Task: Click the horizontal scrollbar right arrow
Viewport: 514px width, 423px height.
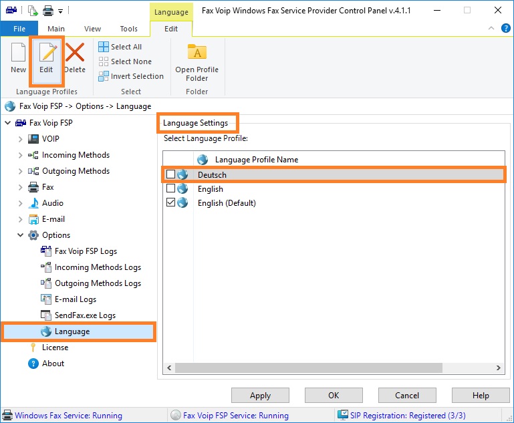Action: click(x=499, y=368)
